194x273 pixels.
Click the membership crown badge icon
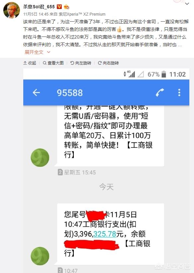(66, 7)
